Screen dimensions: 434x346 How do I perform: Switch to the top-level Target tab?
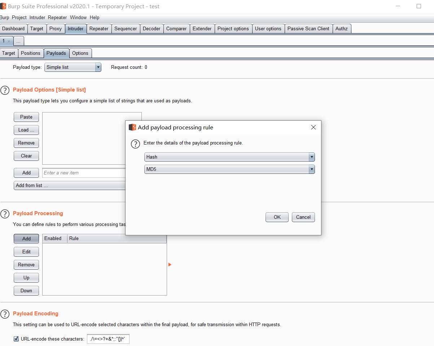point(37,29)
